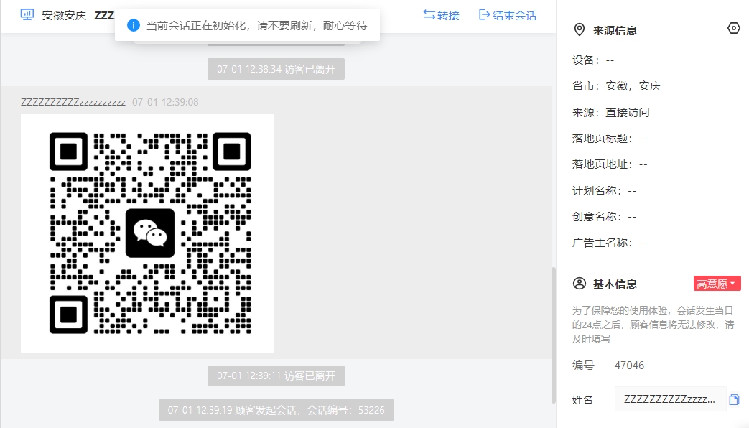Image resolution: width=749 pixels, height=428 pixels.
Task: Click the timestamp 07-01 12:39:08
Action: coord(165,102)
